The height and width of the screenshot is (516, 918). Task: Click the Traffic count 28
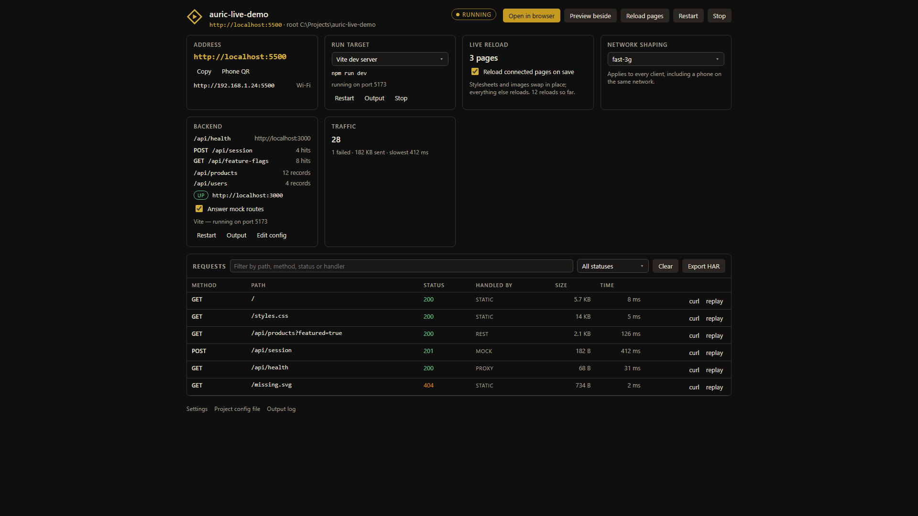[x=336, y=140]
